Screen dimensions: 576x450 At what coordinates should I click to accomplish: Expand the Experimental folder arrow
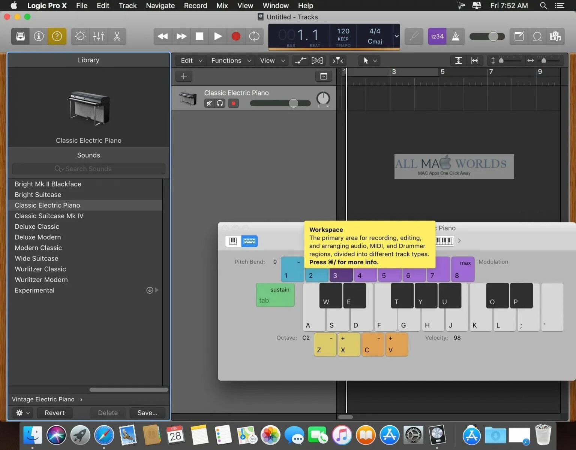tap(157, 290)
